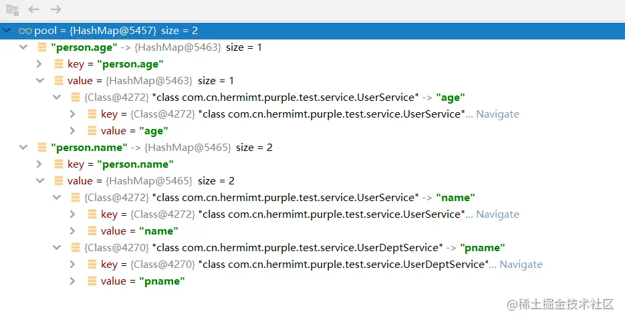Navigate to UserService class under "age" entry
Image resolution: width=625 pixels, height=322 pixels.
(x=497, y=114)
